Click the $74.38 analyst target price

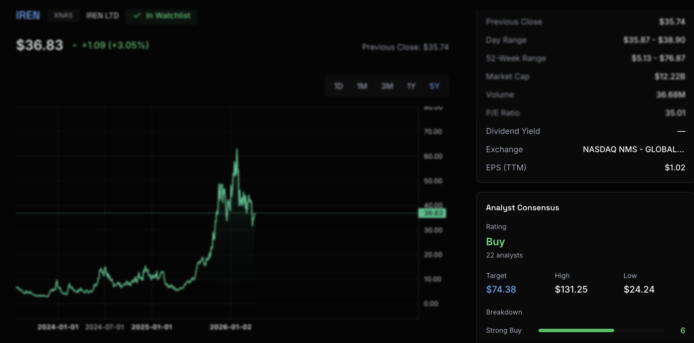coord(501,289)
